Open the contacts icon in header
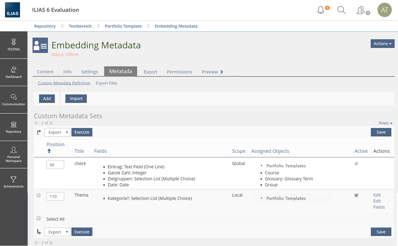This screenshot has width=398, height=246. [361, 10]
